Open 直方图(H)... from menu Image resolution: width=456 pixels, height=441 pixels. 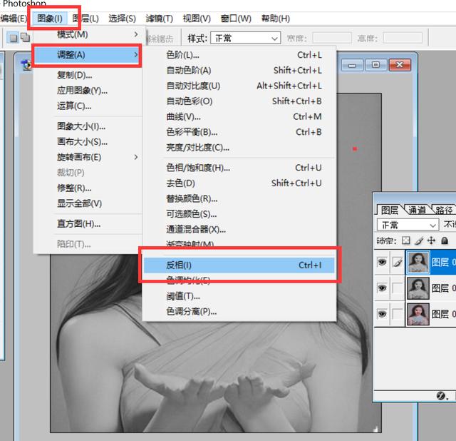[87, 223]
